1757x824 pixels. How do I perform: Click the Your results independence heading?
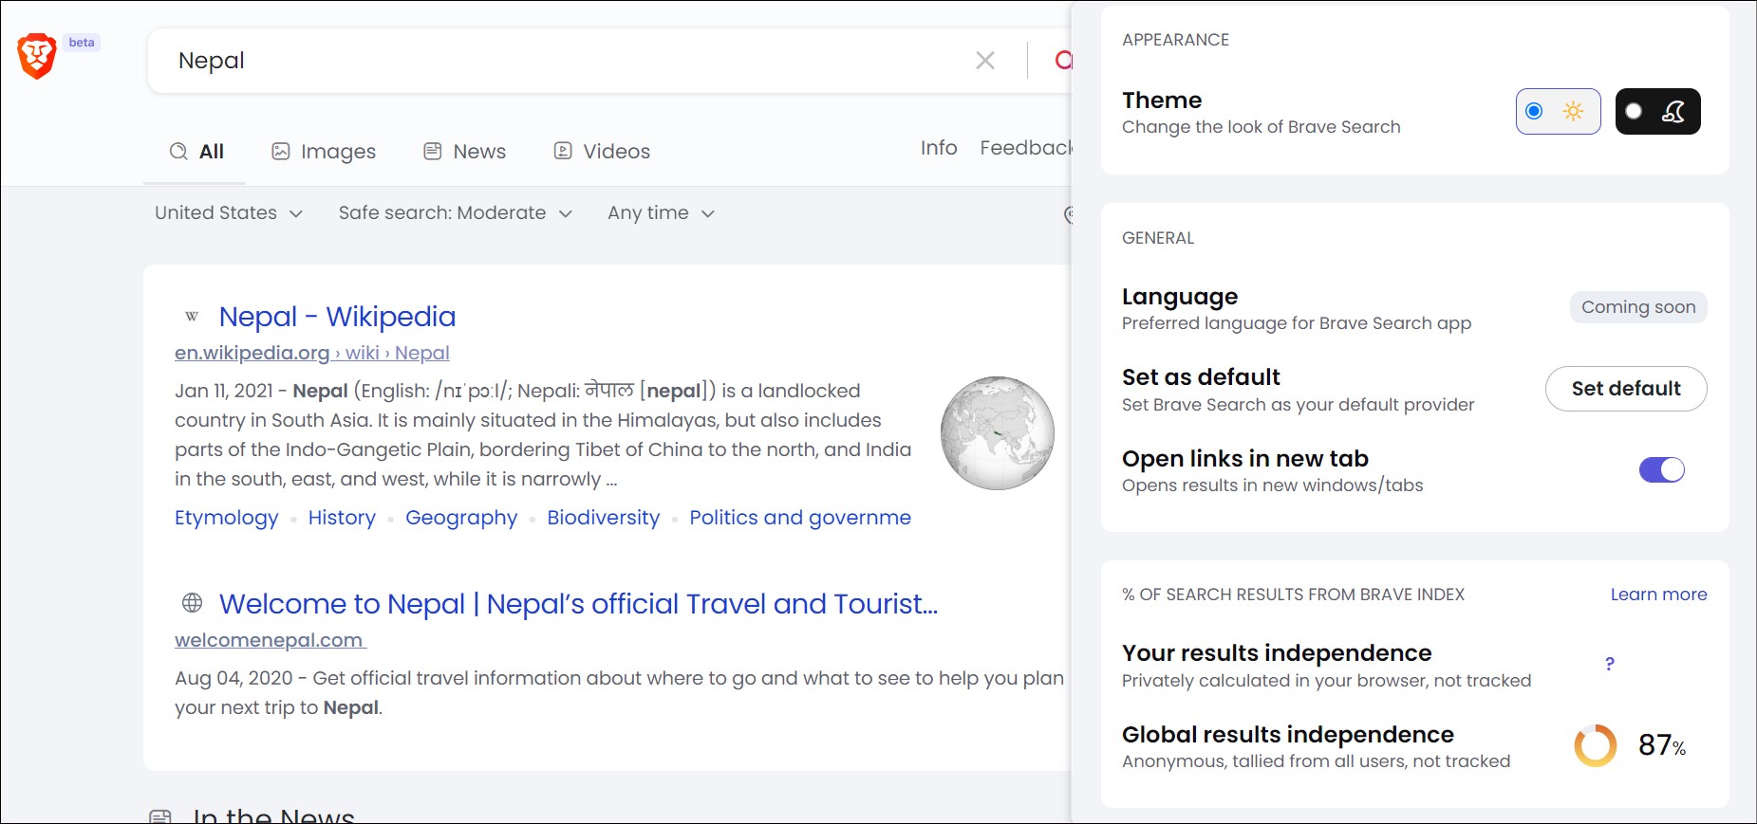click(1277, 653)
